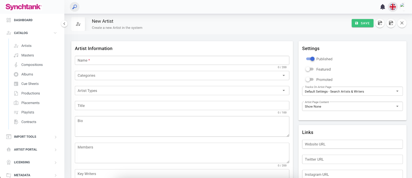Go to Playlists in the sidebar
The width and height of the screenshot is (412, 178).
(x=28, y=112)
